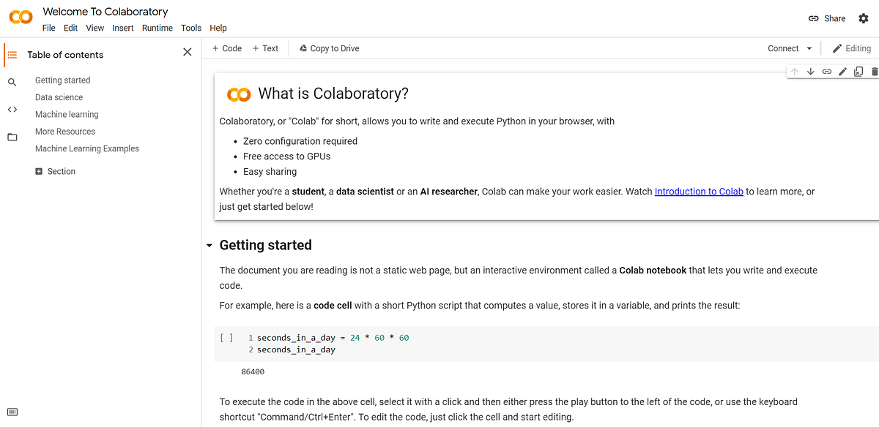Move the current cell down

[811, 71]
